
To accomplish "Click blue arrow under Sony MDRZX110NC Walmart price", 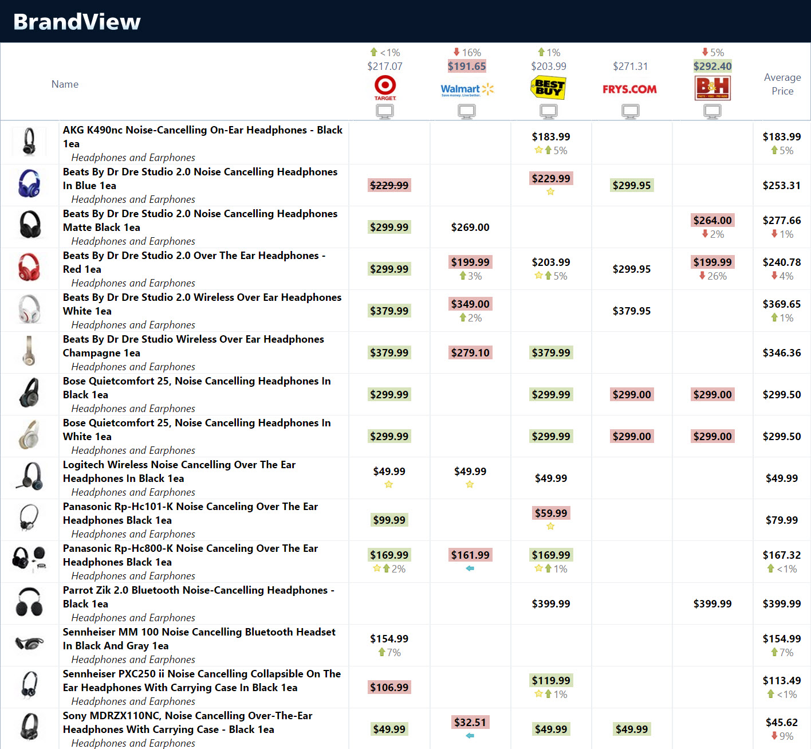I will [x=470, y=736].
